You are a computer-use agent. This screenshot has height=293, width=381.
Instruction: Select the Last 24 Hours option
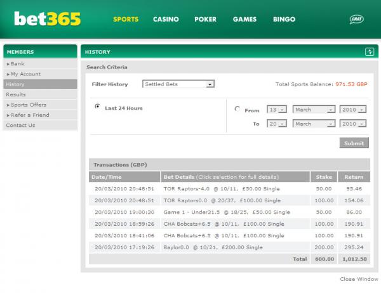coord(97,107)
